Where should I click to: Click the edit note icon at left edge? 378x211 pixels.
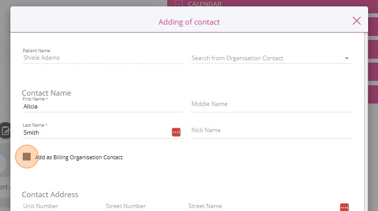pos(5,131)
